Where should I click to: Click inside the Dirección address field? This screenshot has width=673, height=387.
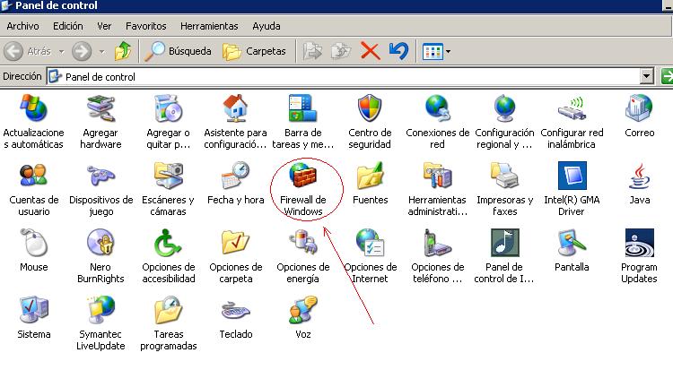[x=344, y=77]
